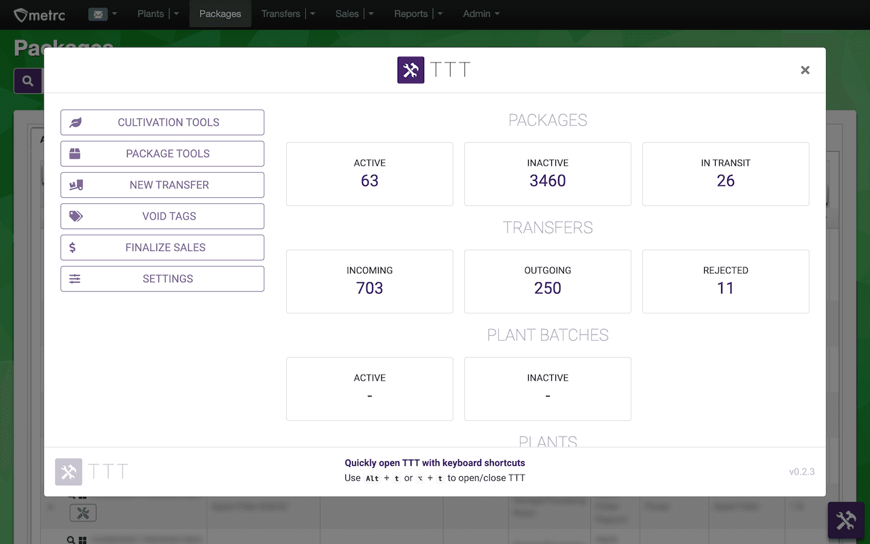870x544 pixels.
Task: Click the purple search magnifier button
Action: [28, 81]
